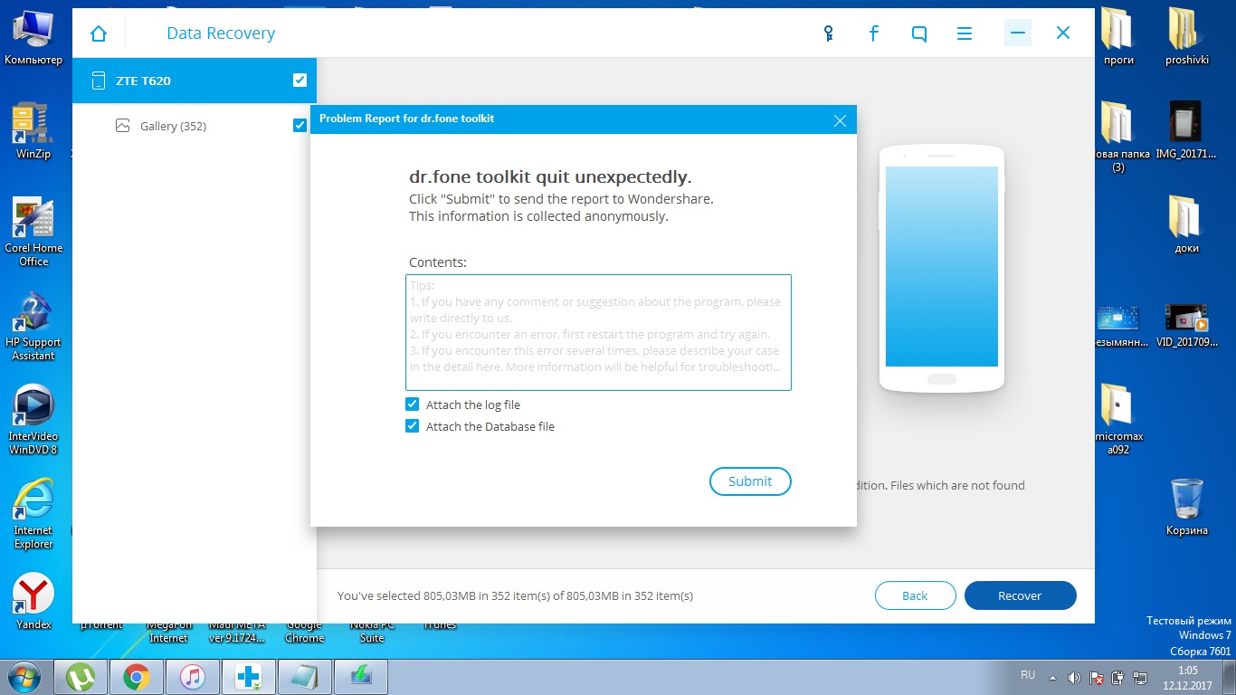
Task: Open the feedback chat bubble icon
Action: (x=919, y=33)
